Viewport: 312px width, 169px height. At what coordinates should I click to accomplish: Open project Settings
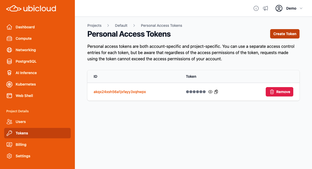click(x=23, y=156)
